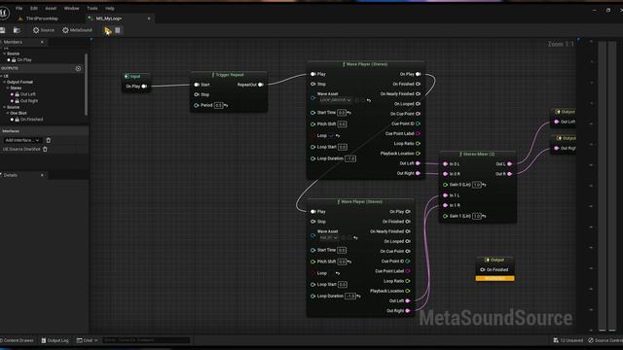Check the unchecked Loop checkbox on Wave Player
Viewport: 623px width, 350px height.
point(331,273)
